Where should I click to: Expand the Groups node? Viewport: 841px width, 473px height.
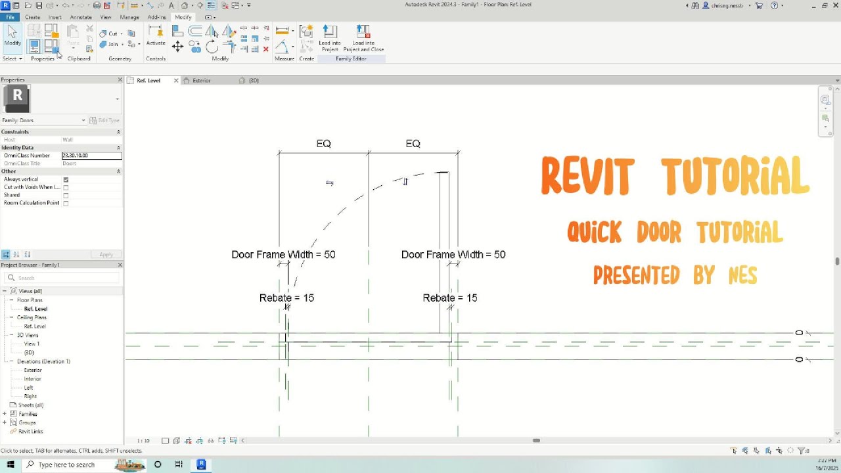coord(5,422)
